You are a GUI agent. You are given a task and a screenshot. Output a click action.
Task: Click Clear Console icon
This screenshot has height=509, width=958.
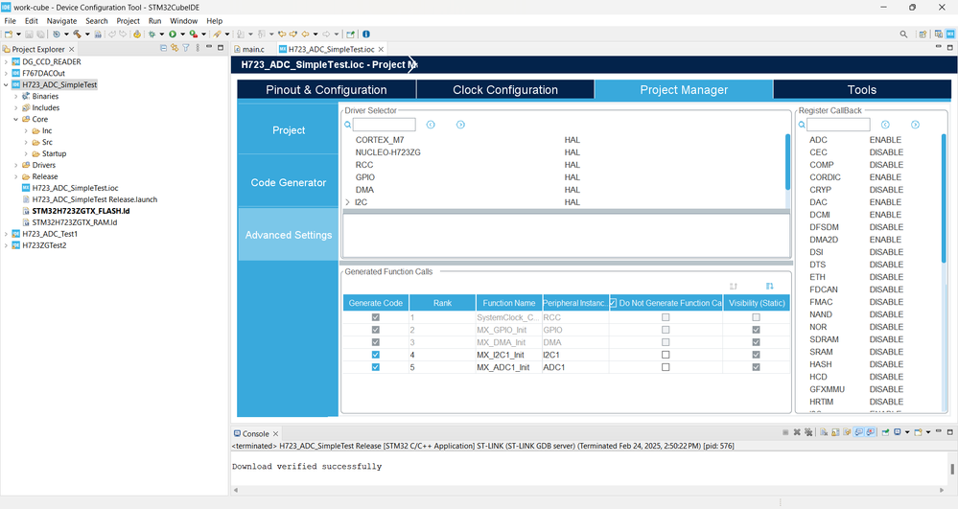pos(824,432)
